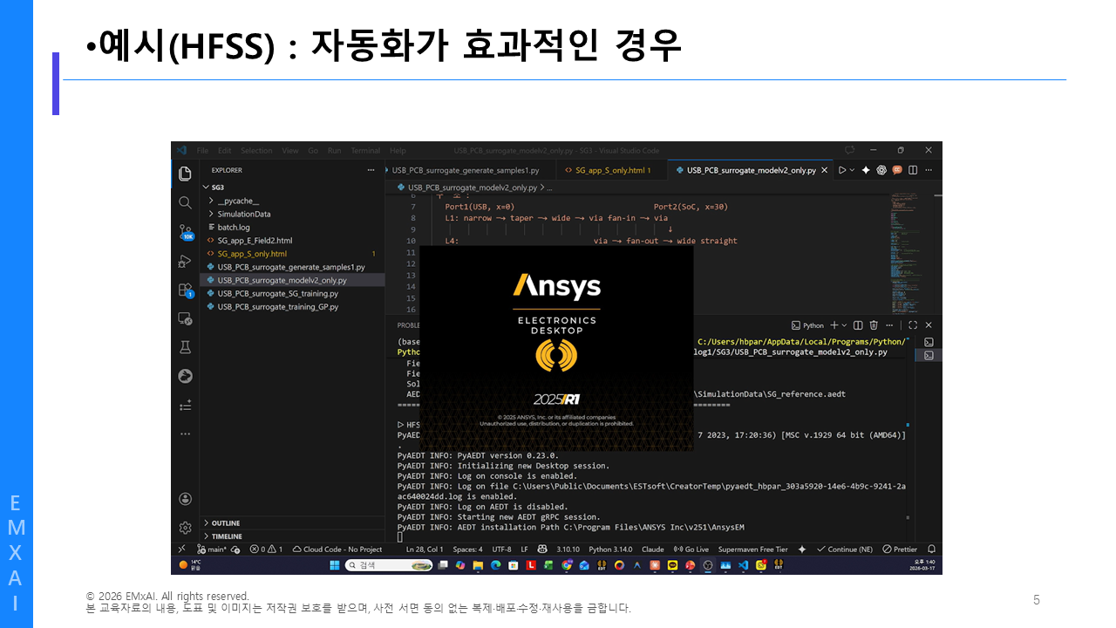Open the Selection menu

click(x=256, y=151)
